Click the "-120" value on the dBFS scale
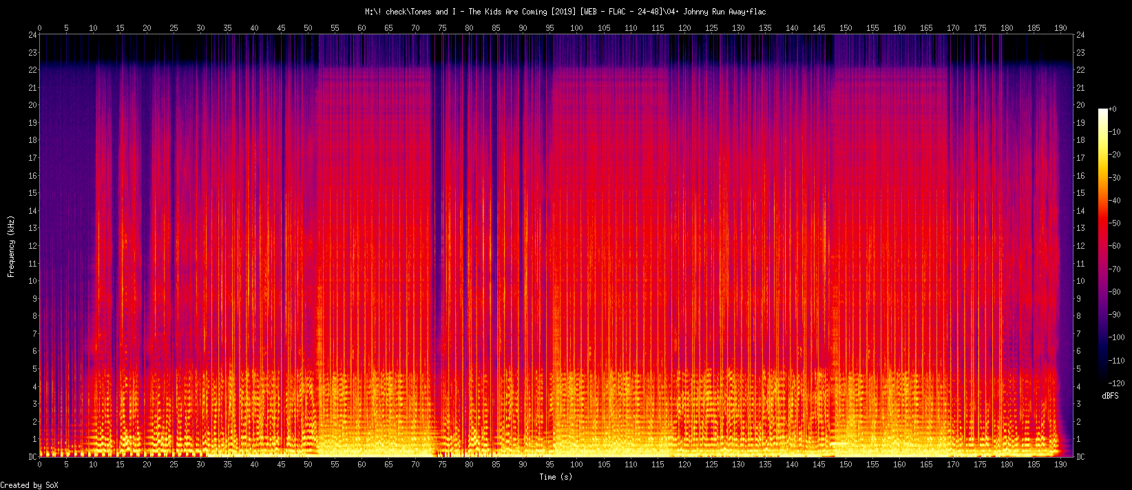Screen dimensions: 1132x490 click(1117, 383)
